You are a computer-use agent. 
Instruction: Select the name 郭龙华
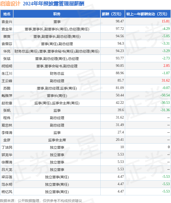click(x=7, y=155)
